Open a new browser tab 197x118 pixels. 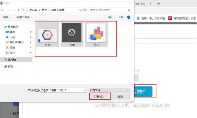point(159,4)
